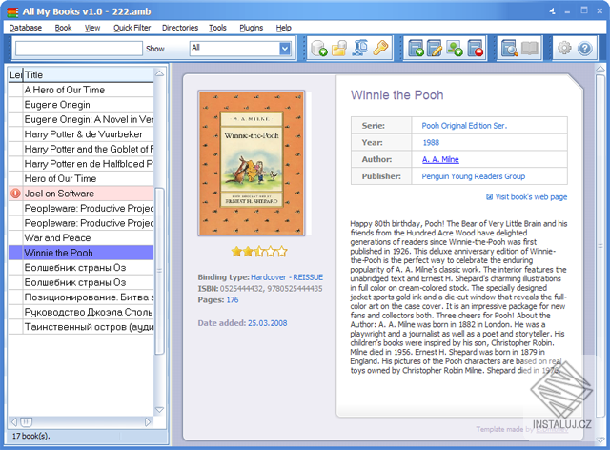Select the War and Peace row
This screenshot has height=450, width=610.
coord(81,237)
